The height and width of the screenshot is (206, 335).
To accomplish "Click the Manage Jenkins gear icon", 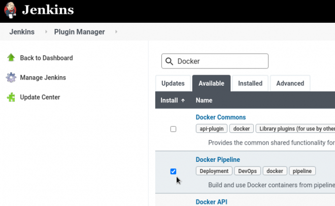I will coord(11,78).
